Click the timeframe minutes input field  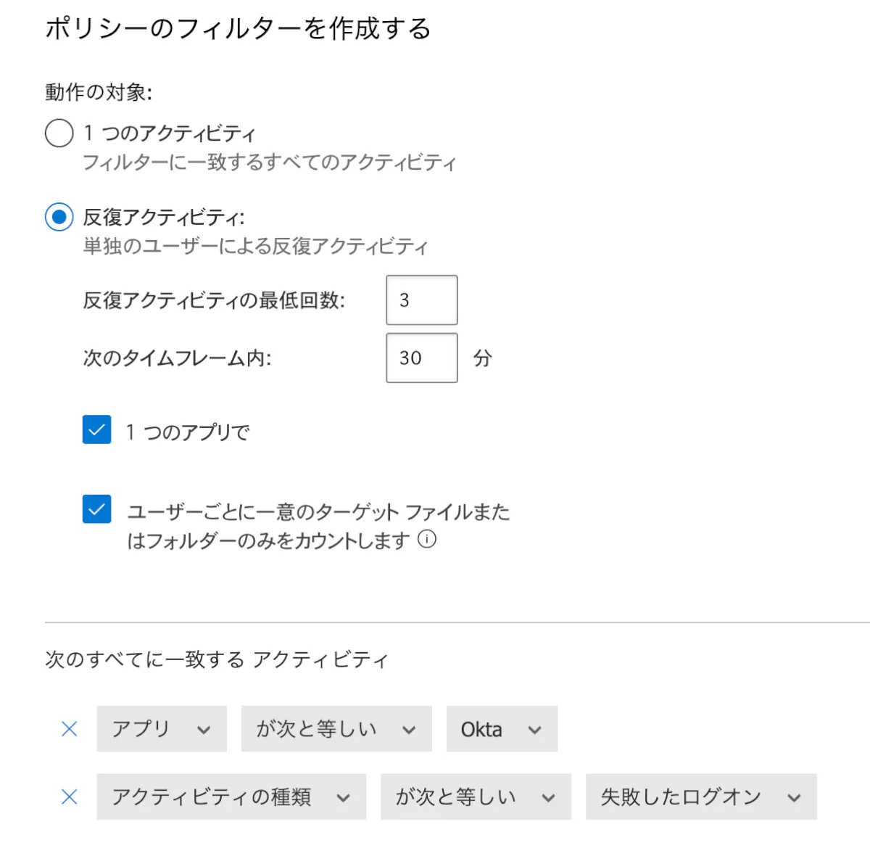(x=421, y=358)
